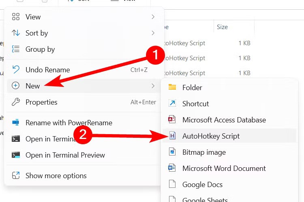The width and height of the screenshot is (304, 202).
Task: Open the Sort by menu entry
Action: click(x=83, y=33)
